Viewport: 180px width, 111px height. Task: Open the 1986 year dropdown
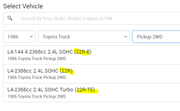tap(19, 37)
